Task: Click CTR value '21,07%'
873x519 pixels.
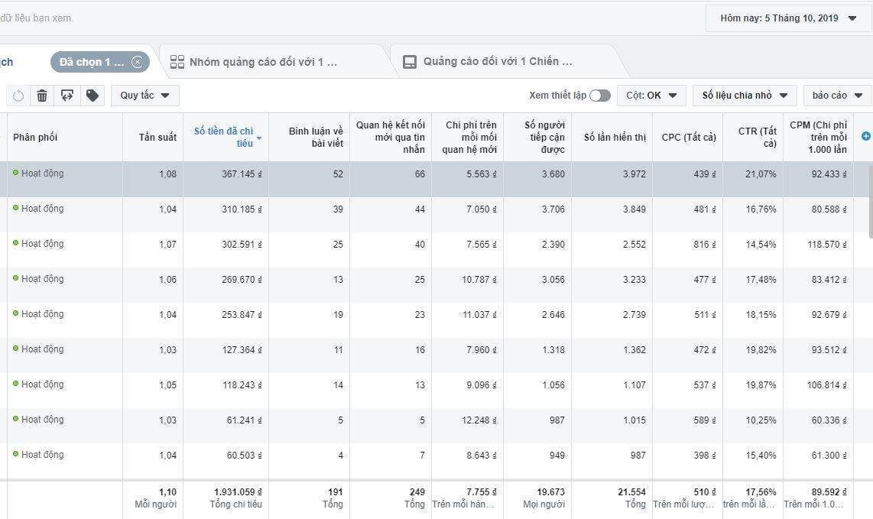Action: (761, 174)
